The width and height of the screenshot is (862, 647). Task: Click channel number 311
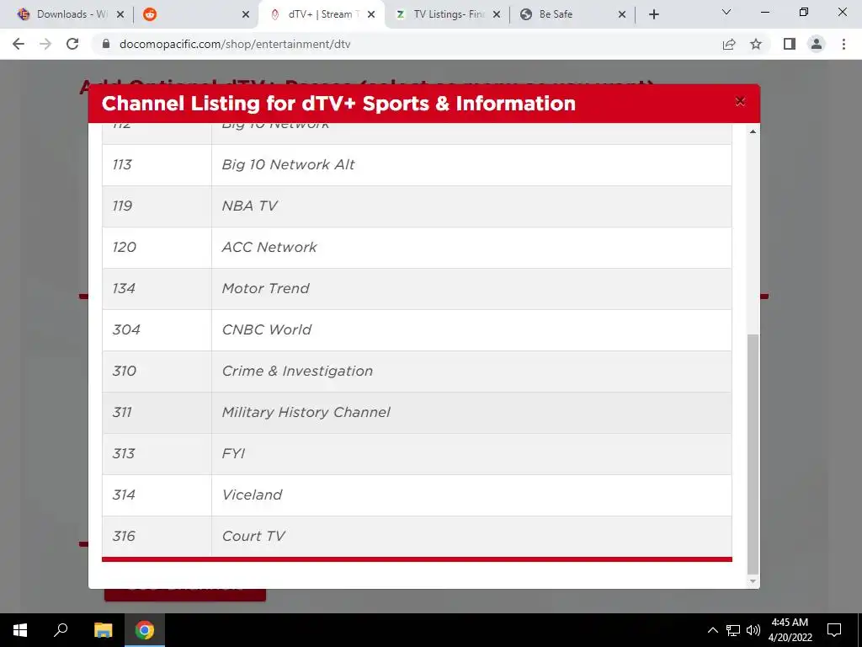click(122, 412)
